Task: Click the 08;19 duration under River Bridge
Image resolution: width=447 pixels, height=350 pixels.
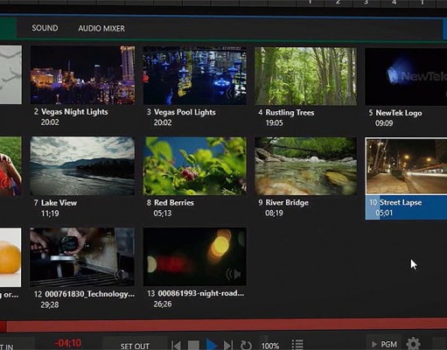Action: (274, 213)
